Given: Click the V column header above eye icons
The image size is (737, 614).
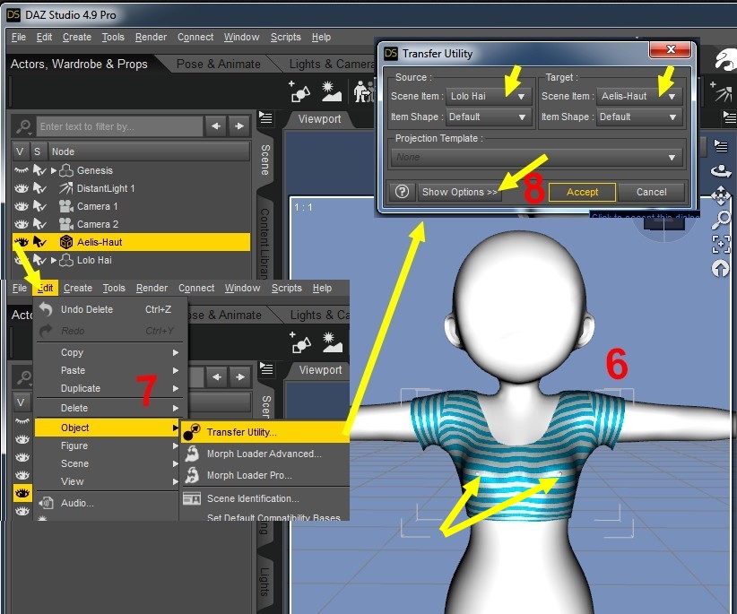Looking at the screenshot, I should pos(20,151).
